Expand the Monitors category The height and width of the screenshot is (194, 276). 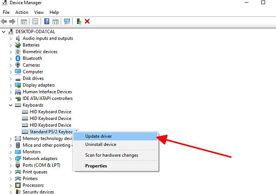click(x=11, y=152)
